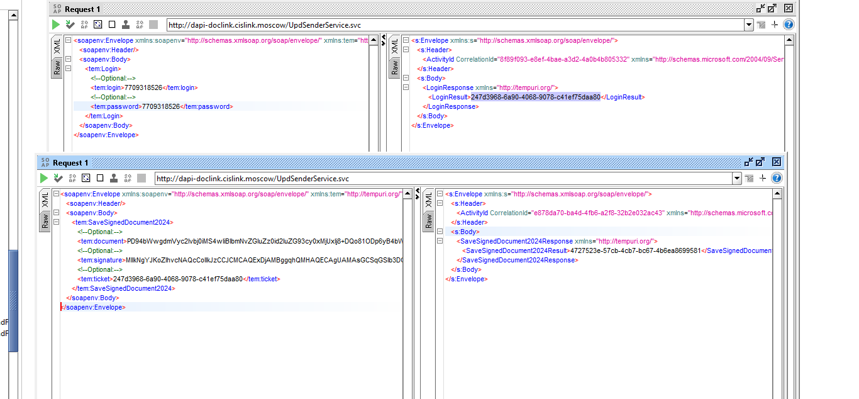The height and width of the screenshot is (399, 859).
Task: Click the first SOAP icon in Login window toolbar
Action: (84, 25)
